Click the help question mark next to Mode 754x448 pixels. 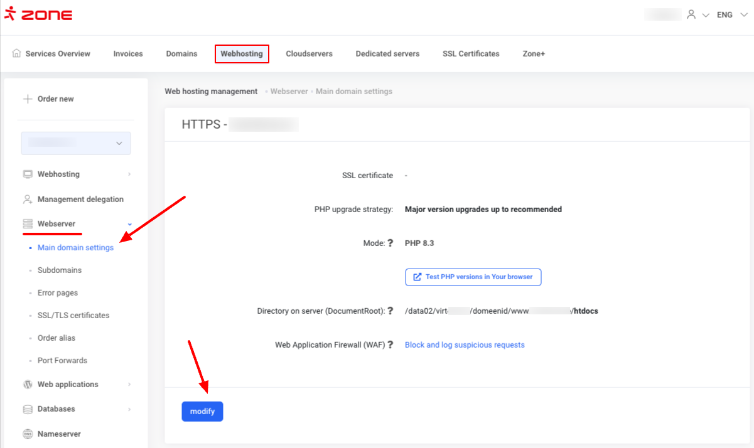390,243
